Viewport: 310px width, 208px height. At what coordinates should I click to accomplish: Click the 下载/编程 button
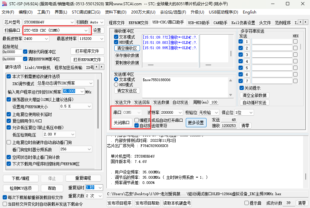coord(21,178)
